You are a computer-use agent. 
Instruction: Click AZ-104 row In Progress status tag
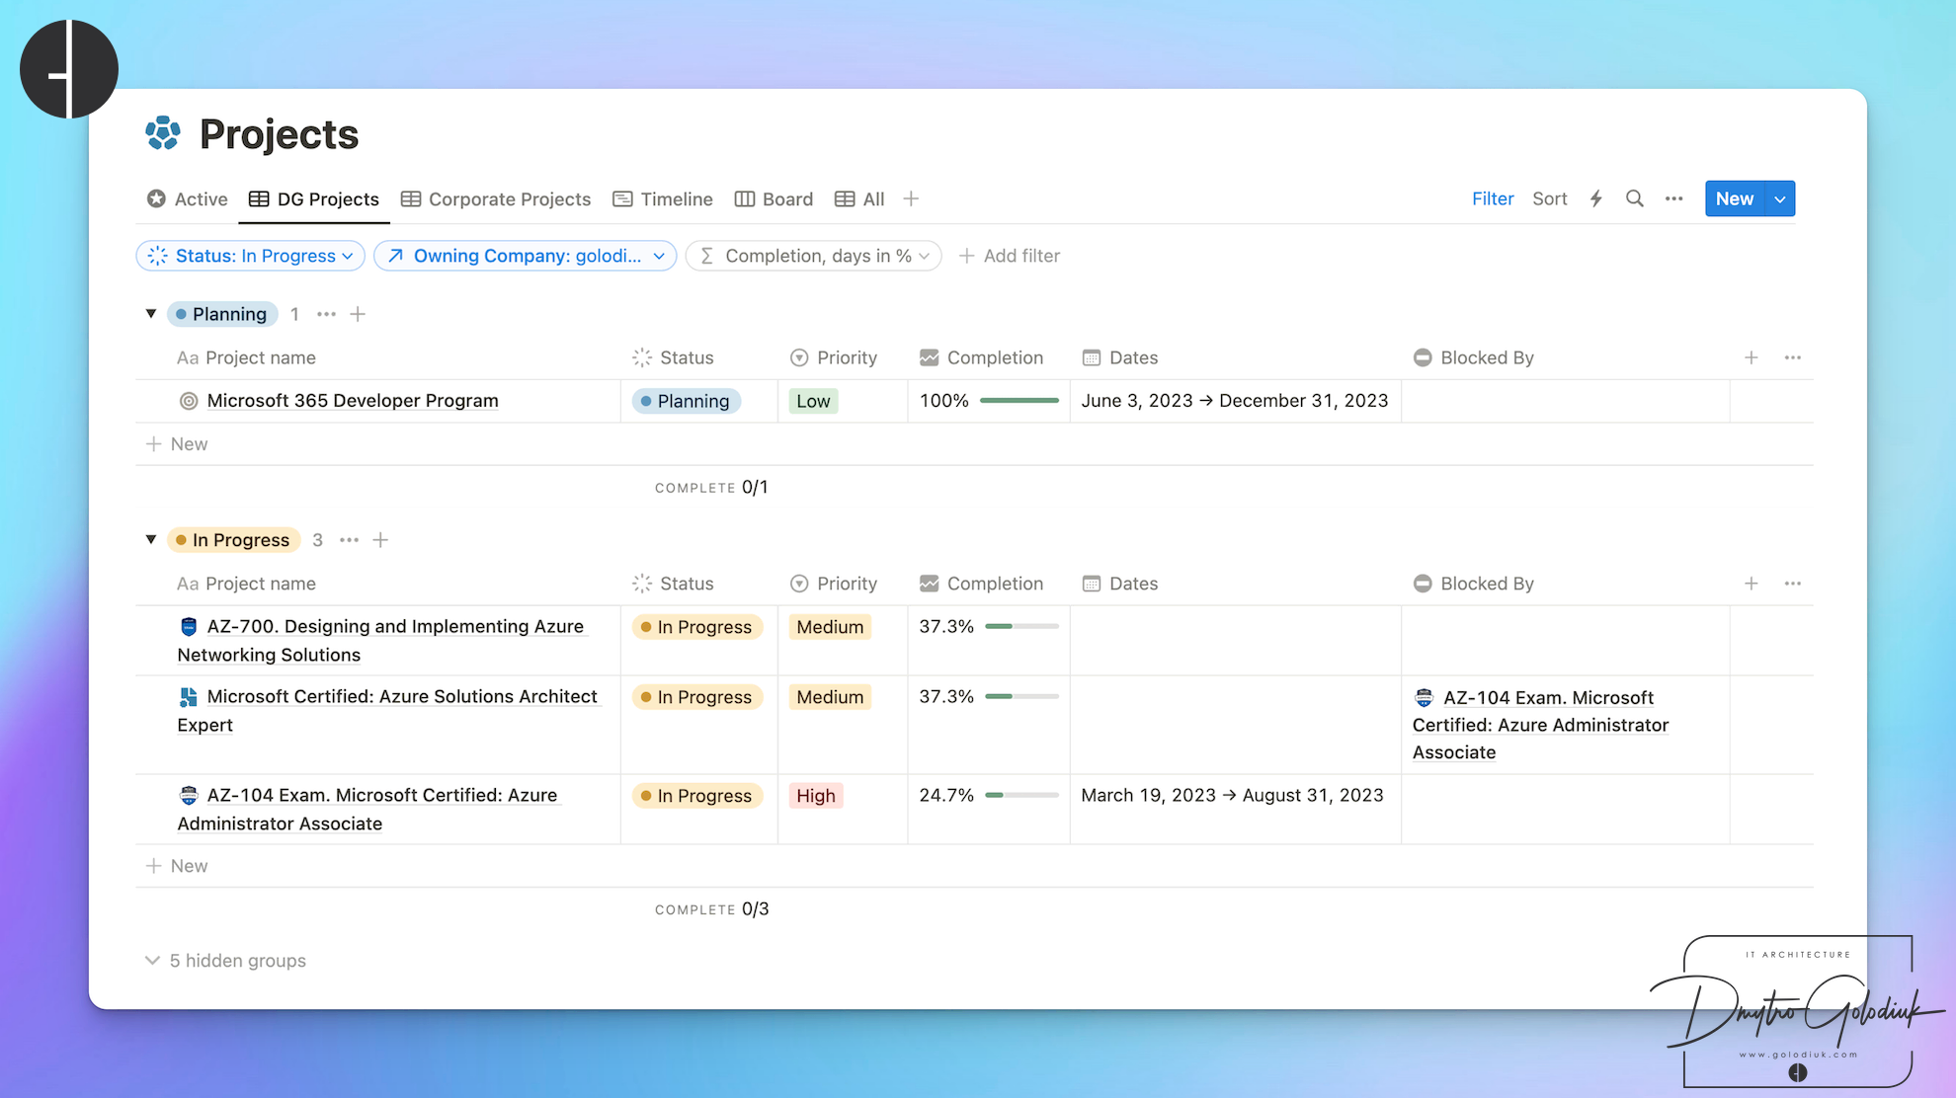tap(697, 796)
